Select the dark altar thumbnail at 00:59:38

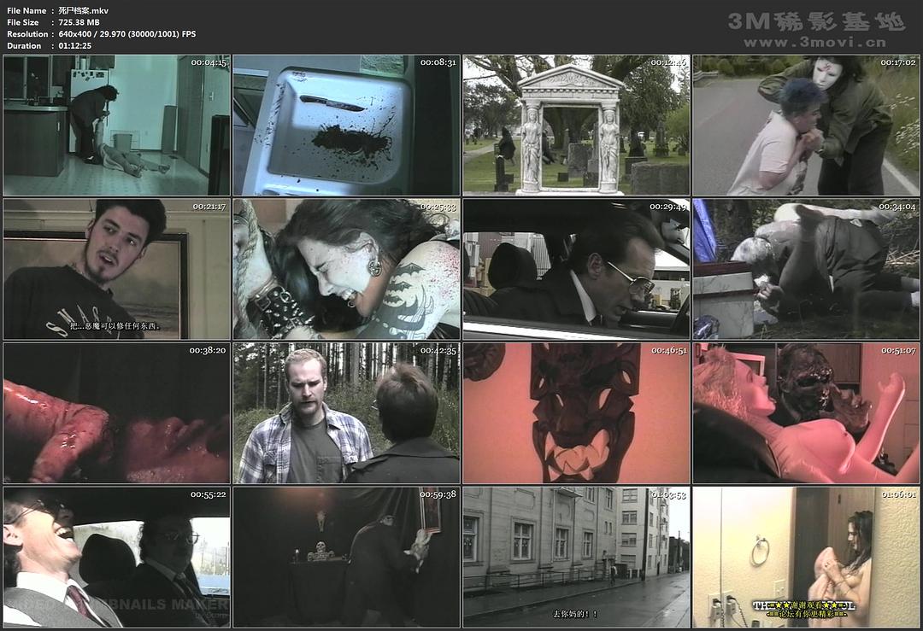(x=346, y=557)
